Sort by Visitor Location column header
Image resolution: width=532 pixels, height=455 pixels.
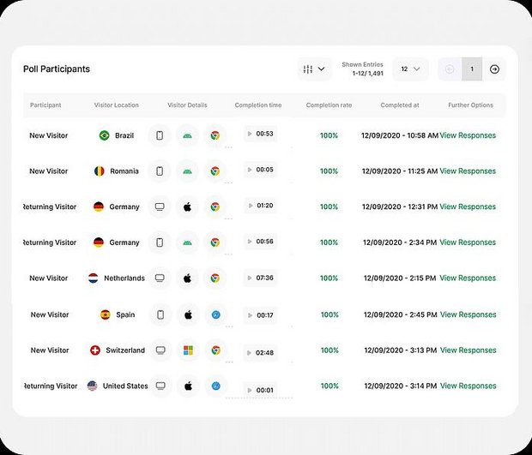(x=116, y=105)
